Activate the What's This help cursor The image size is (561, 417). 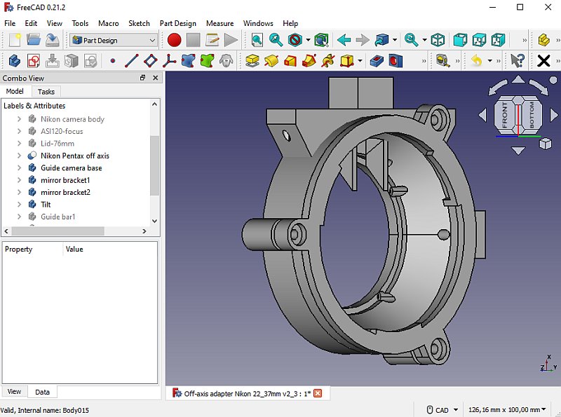(x=518, y=61)
